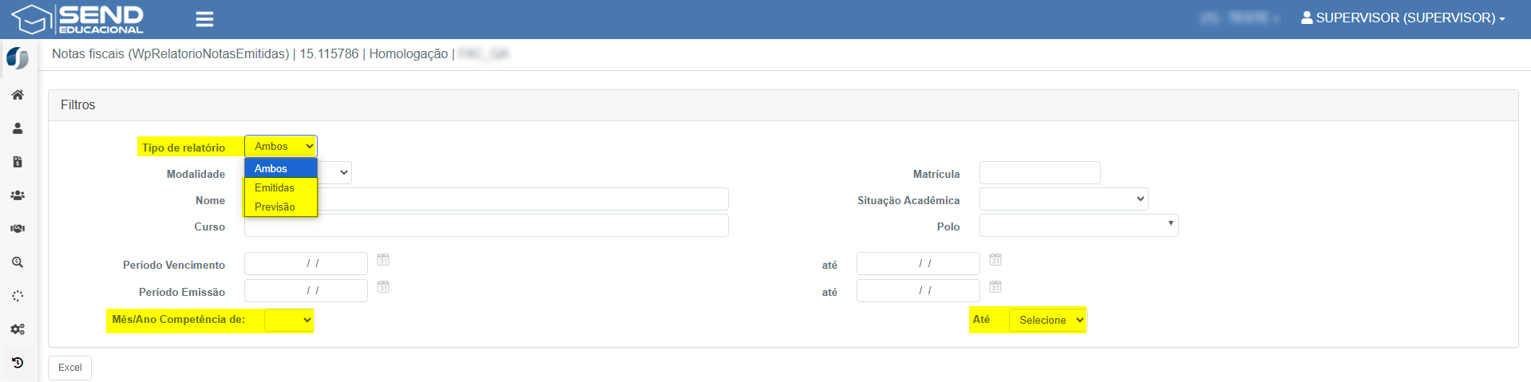Open the Modalidade dropdown
This screenshot has height=382, width=1531.
point(335,172)
